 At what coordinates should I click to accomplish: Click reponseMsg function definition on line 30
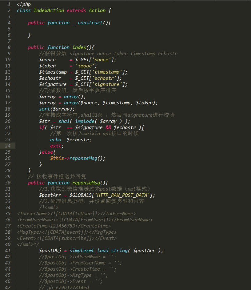(86, 183)
